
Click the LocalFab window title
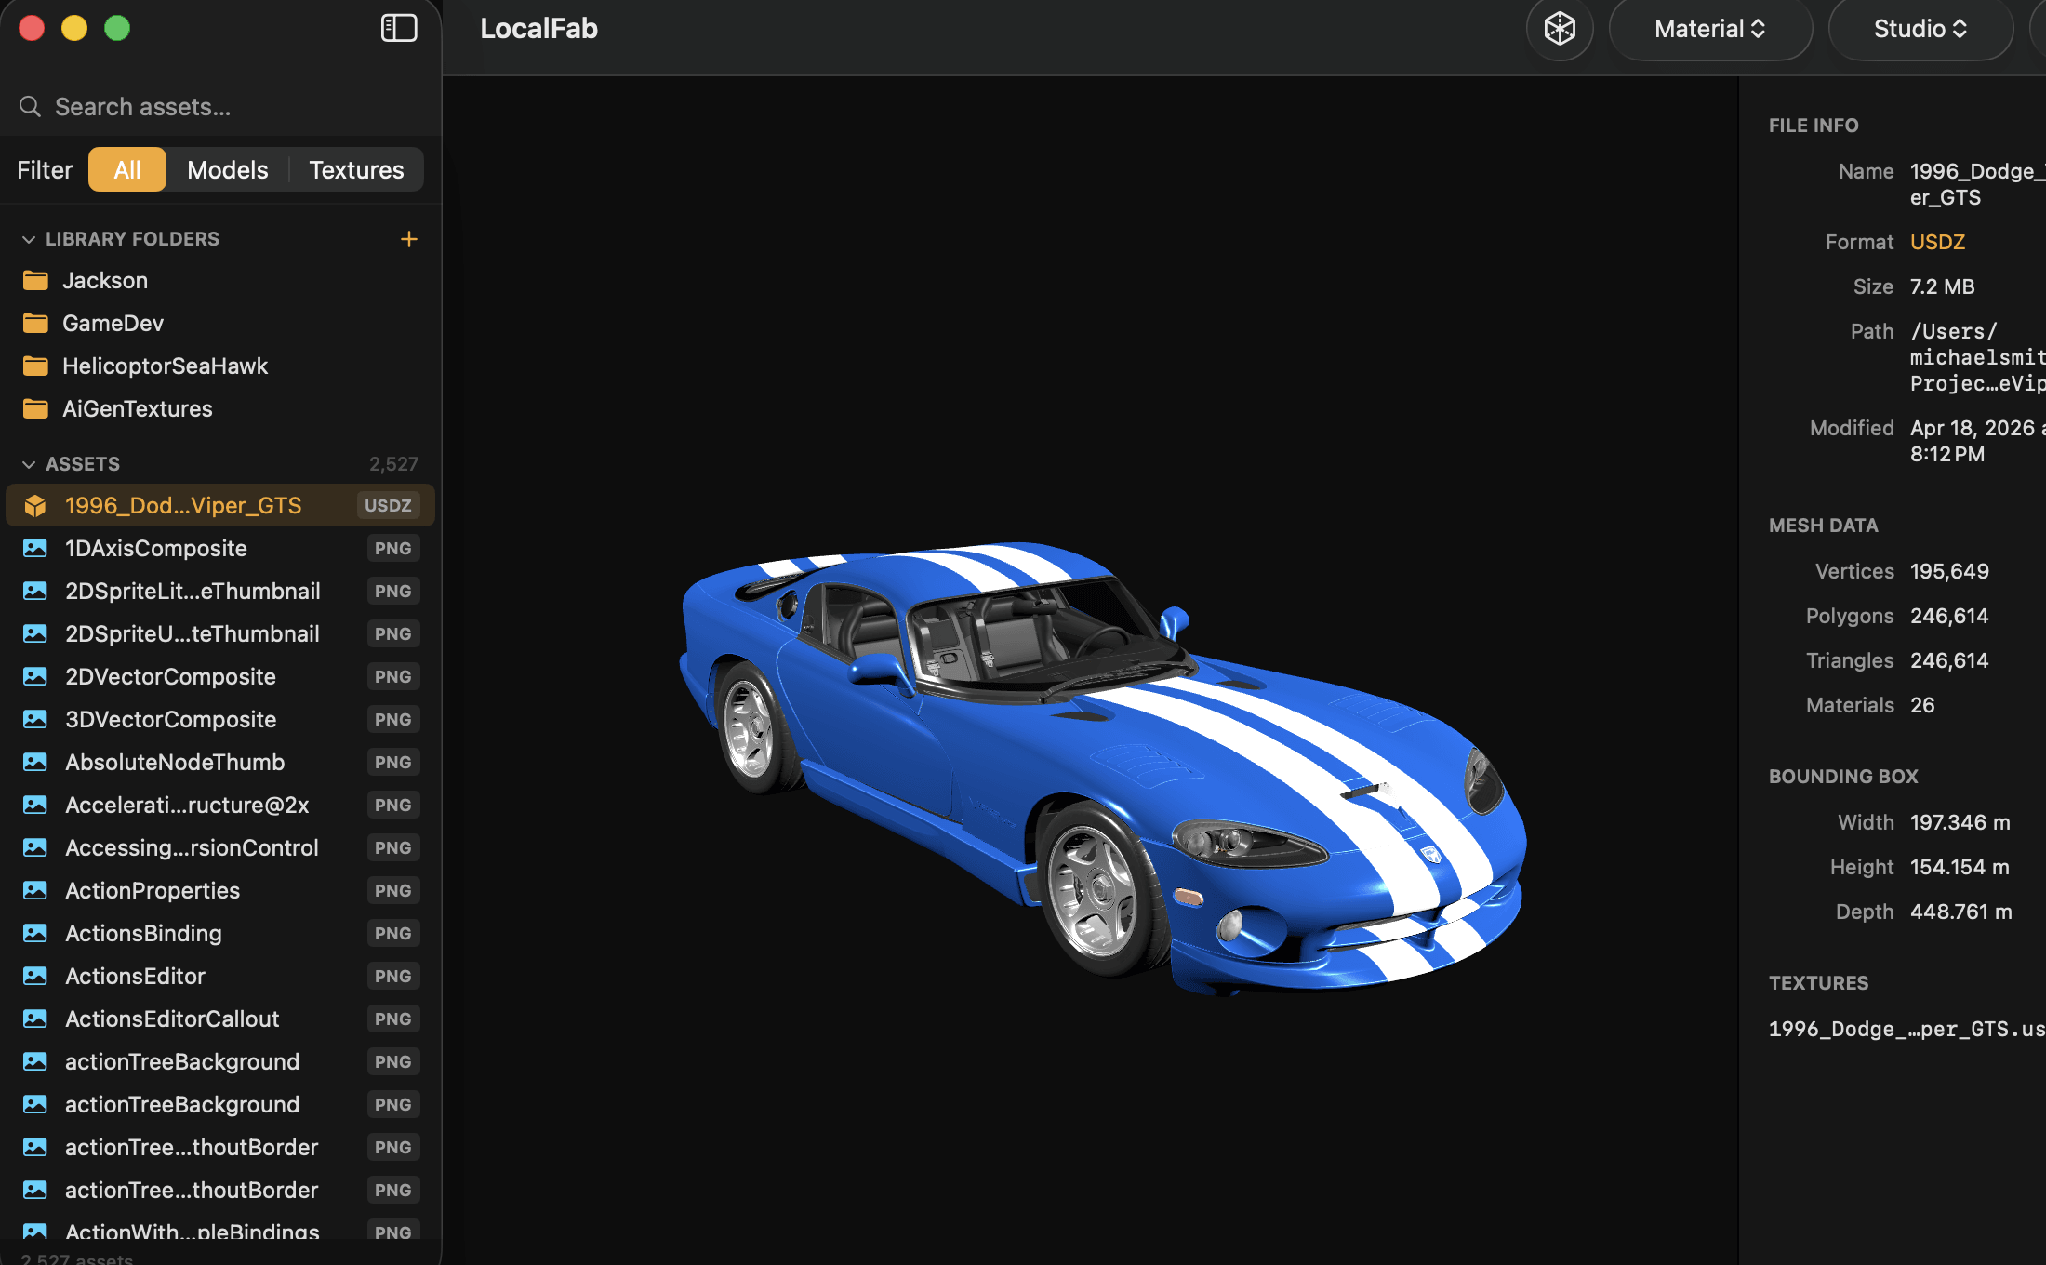[x=538, y=29]
